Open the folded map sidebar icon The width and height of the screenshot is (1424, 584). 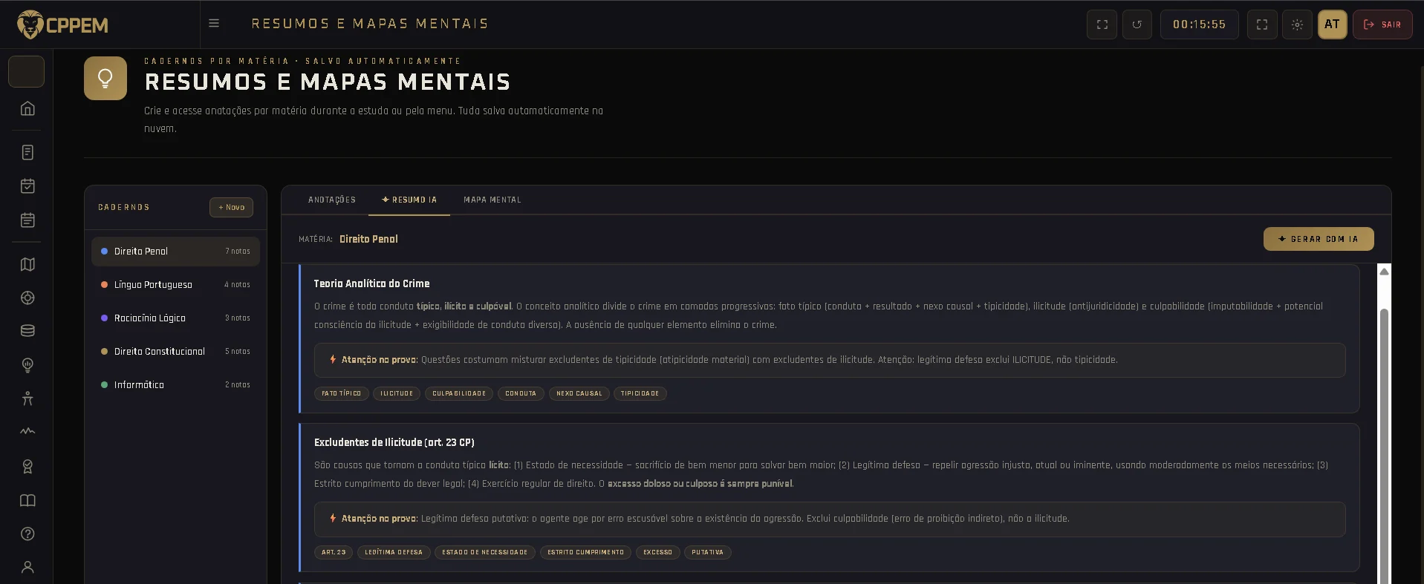click(27, 264)
